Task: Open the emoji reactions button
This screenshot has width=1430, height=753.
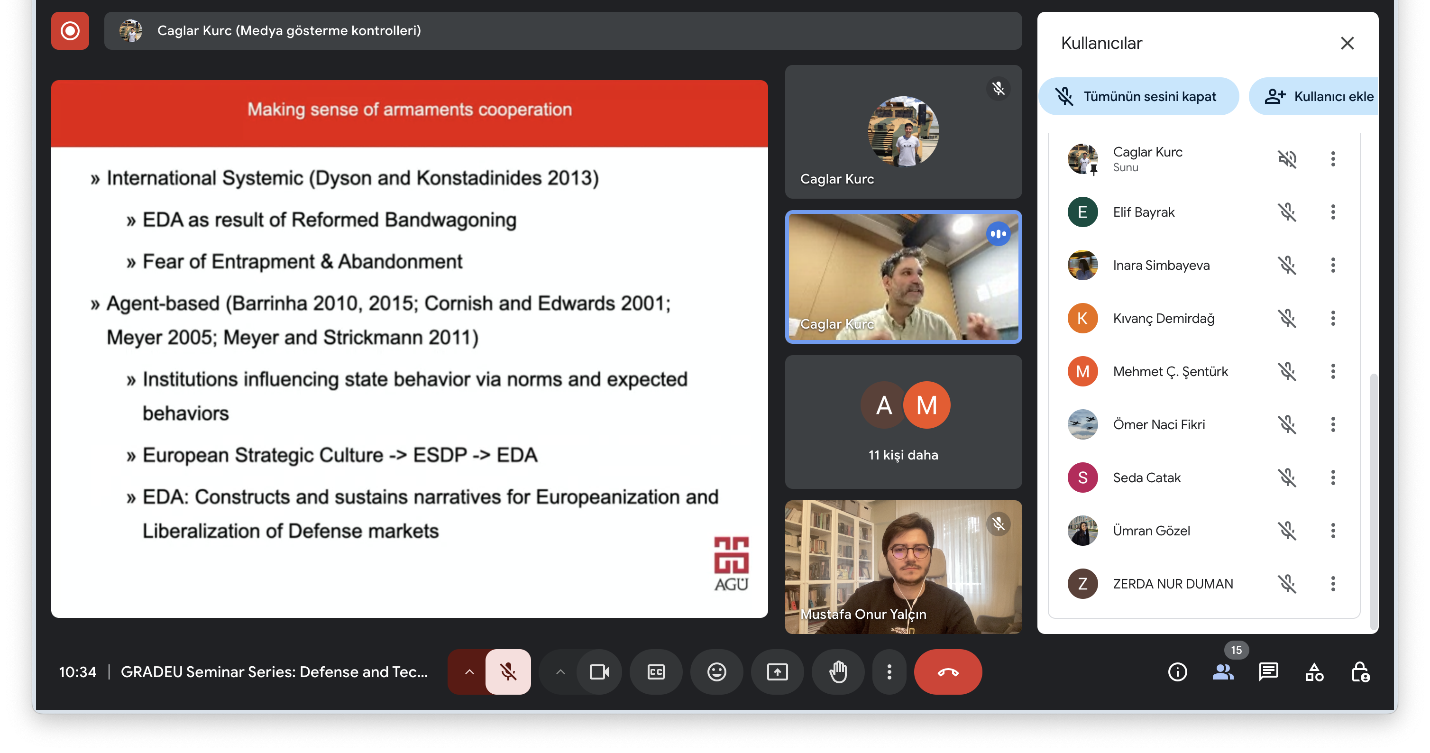Action: pos(716,672)
